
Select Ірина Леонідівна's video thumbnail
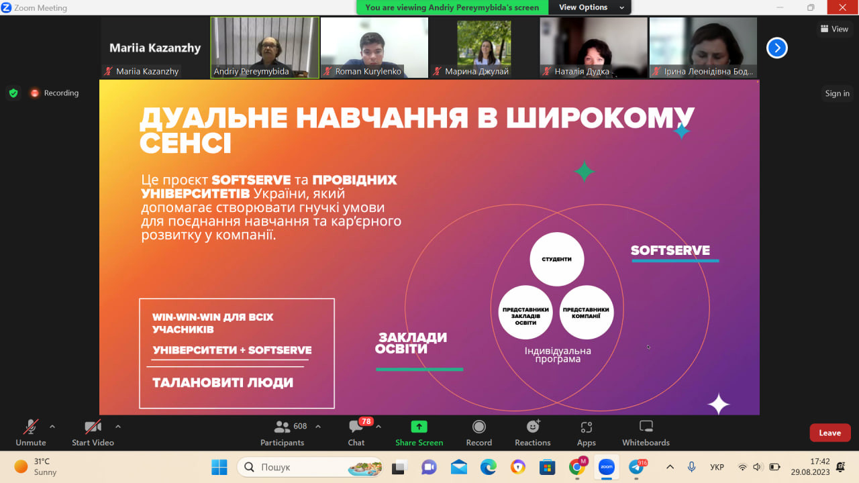tap(703, 48)
